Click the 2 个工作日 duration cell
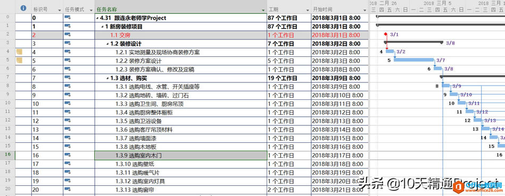This screenshot has height=196, width=505. (x=289, y=190)
